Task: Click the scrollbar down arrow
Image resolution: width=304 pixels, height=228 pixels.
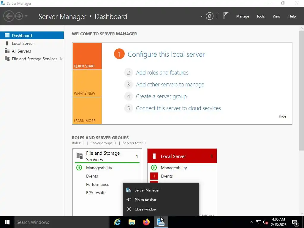Action: 302,214
